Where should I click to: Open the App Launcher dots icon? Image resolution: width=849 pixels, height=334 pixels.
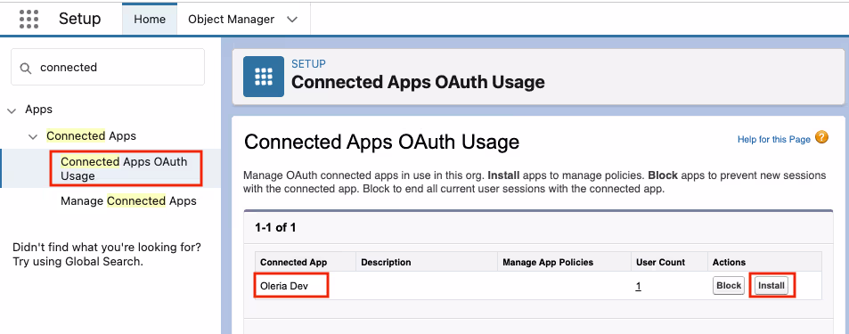[x=29, y=19]
